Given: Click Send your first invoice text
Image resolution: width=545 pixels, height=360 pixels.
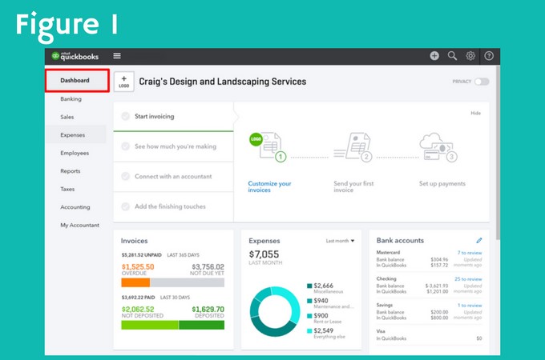Looking at the screenshot, I should coord(353,186).
